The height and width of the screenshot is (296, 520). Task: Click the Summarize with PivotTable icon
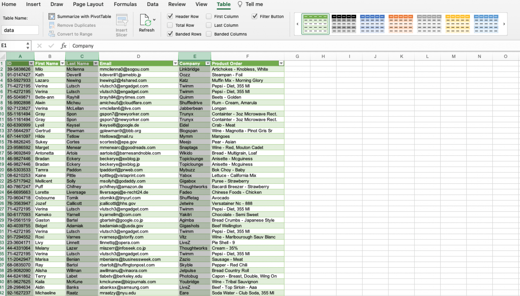click(x=52, y=16)
